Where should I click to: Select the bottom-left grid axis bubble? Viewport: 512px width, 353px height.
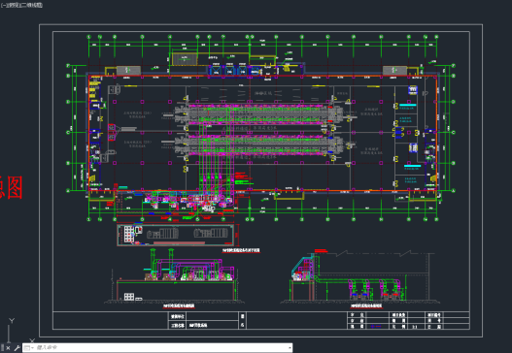(88, 219)
